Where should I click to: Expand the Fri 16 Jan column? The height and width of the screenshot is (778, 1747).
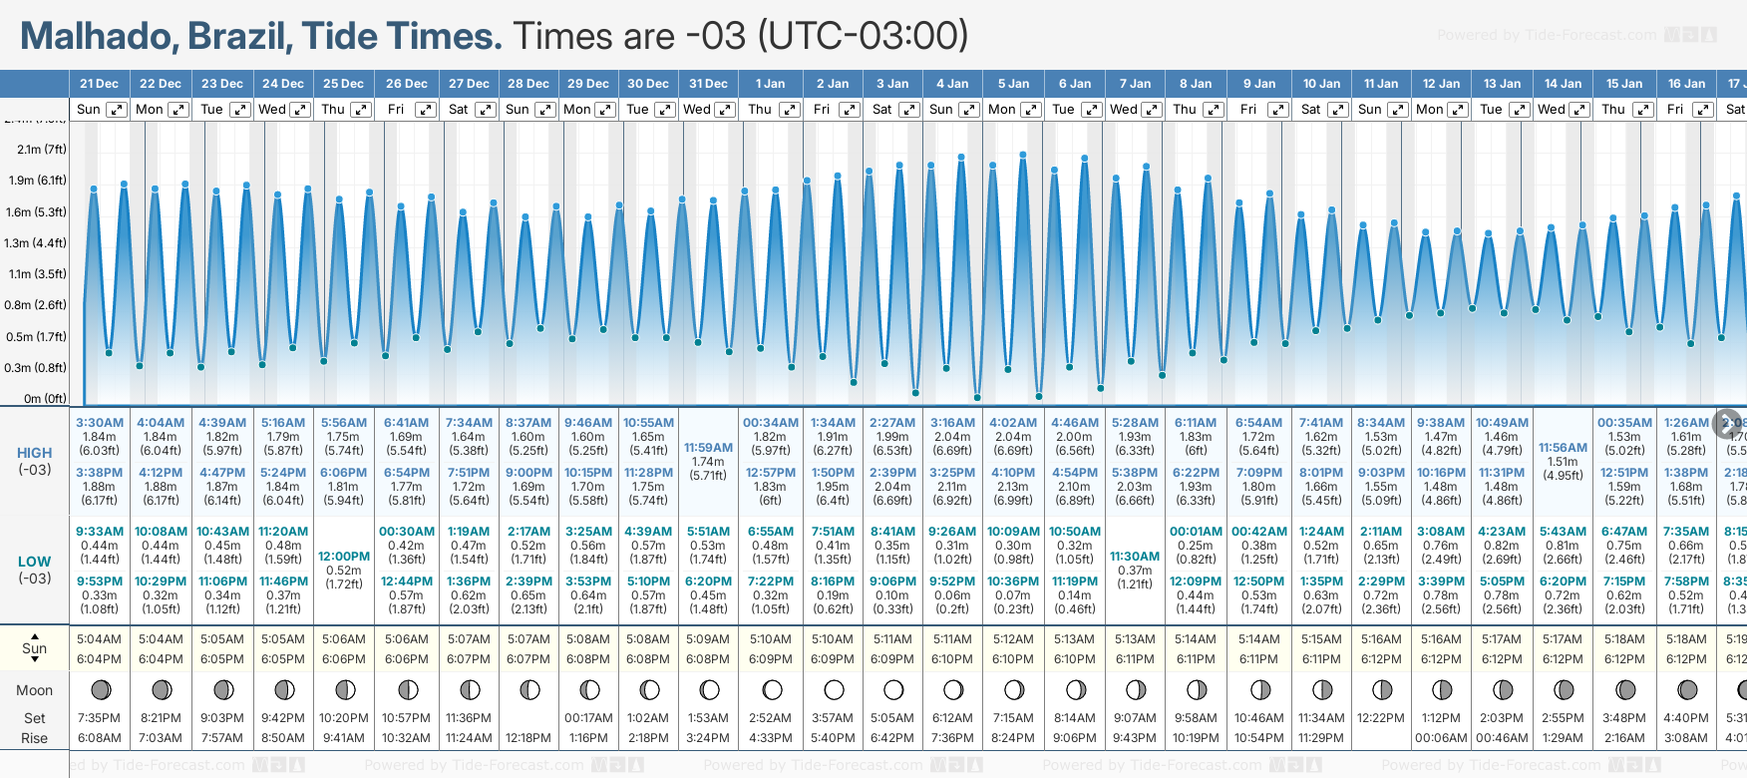pos(1703,110)
